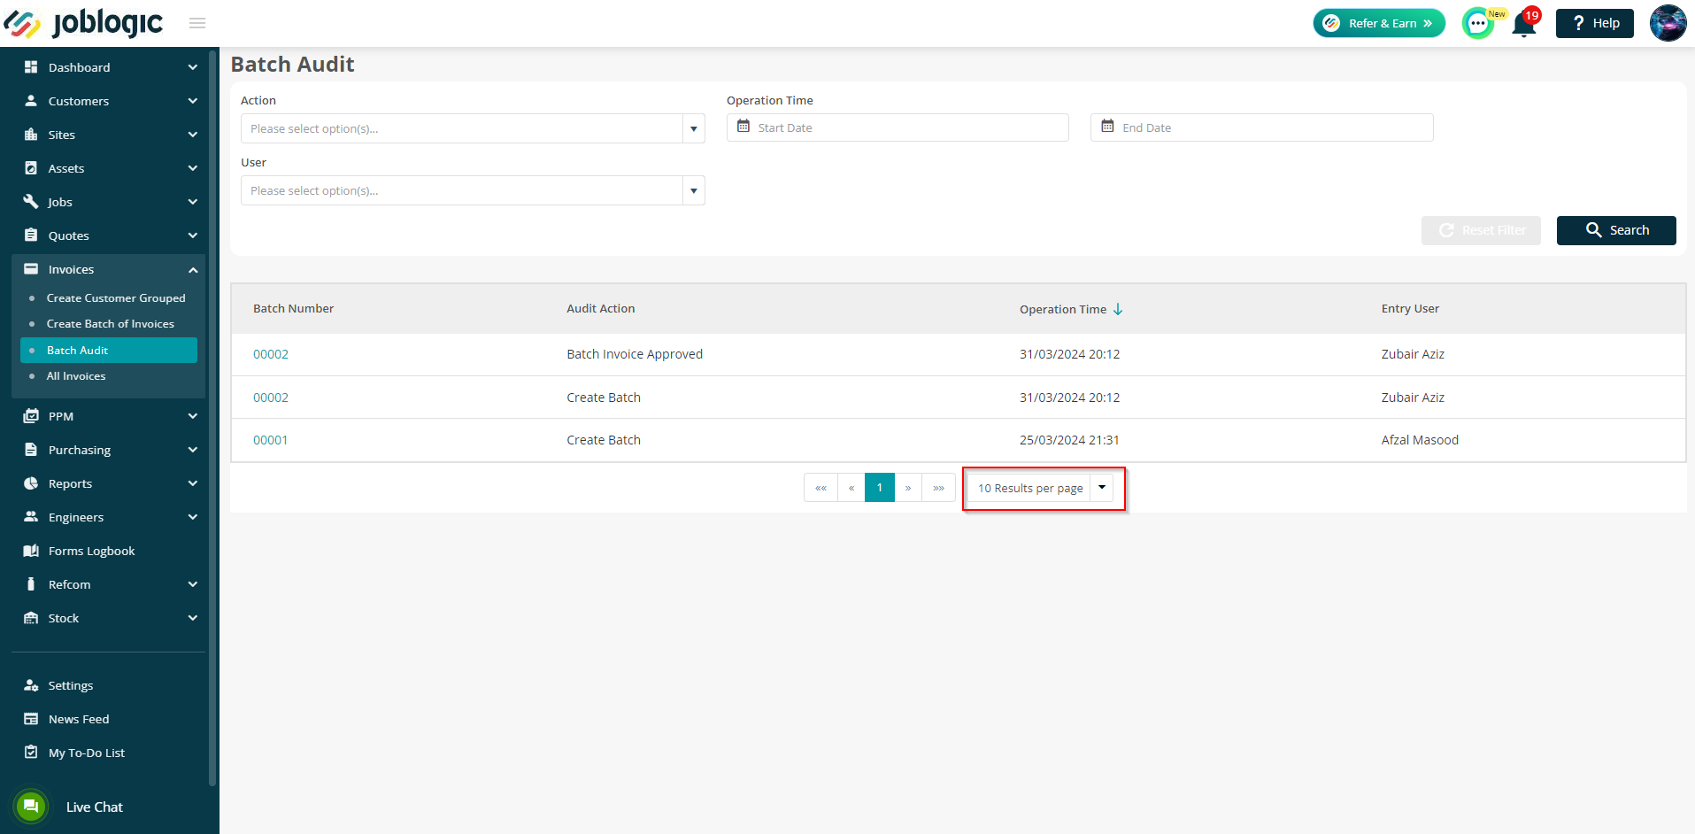Click the Entry User column header
The width and height of the screenshot is (1695, 834).
1410,308
